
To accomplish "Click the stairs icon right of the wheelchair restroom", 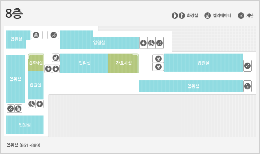I will (160, 43).
